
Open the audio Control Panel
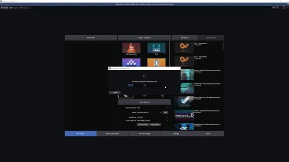click(143, 125)
